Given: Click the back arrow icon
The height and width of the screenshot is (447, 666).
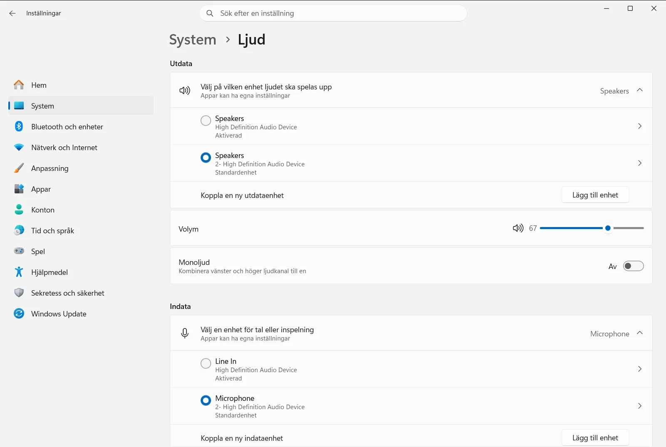Looking at the screenshot, I should (12, 13).
